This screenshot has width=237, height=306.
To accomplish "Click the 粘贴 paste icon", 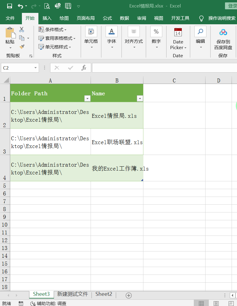I will point(10,32).
